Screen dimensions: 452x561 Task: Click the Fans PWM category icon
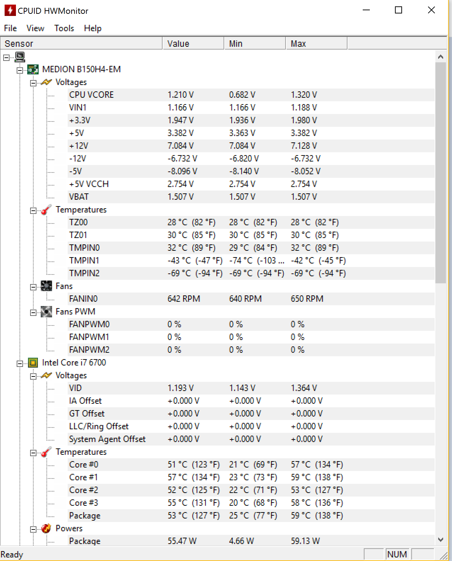tap(46, 312)
